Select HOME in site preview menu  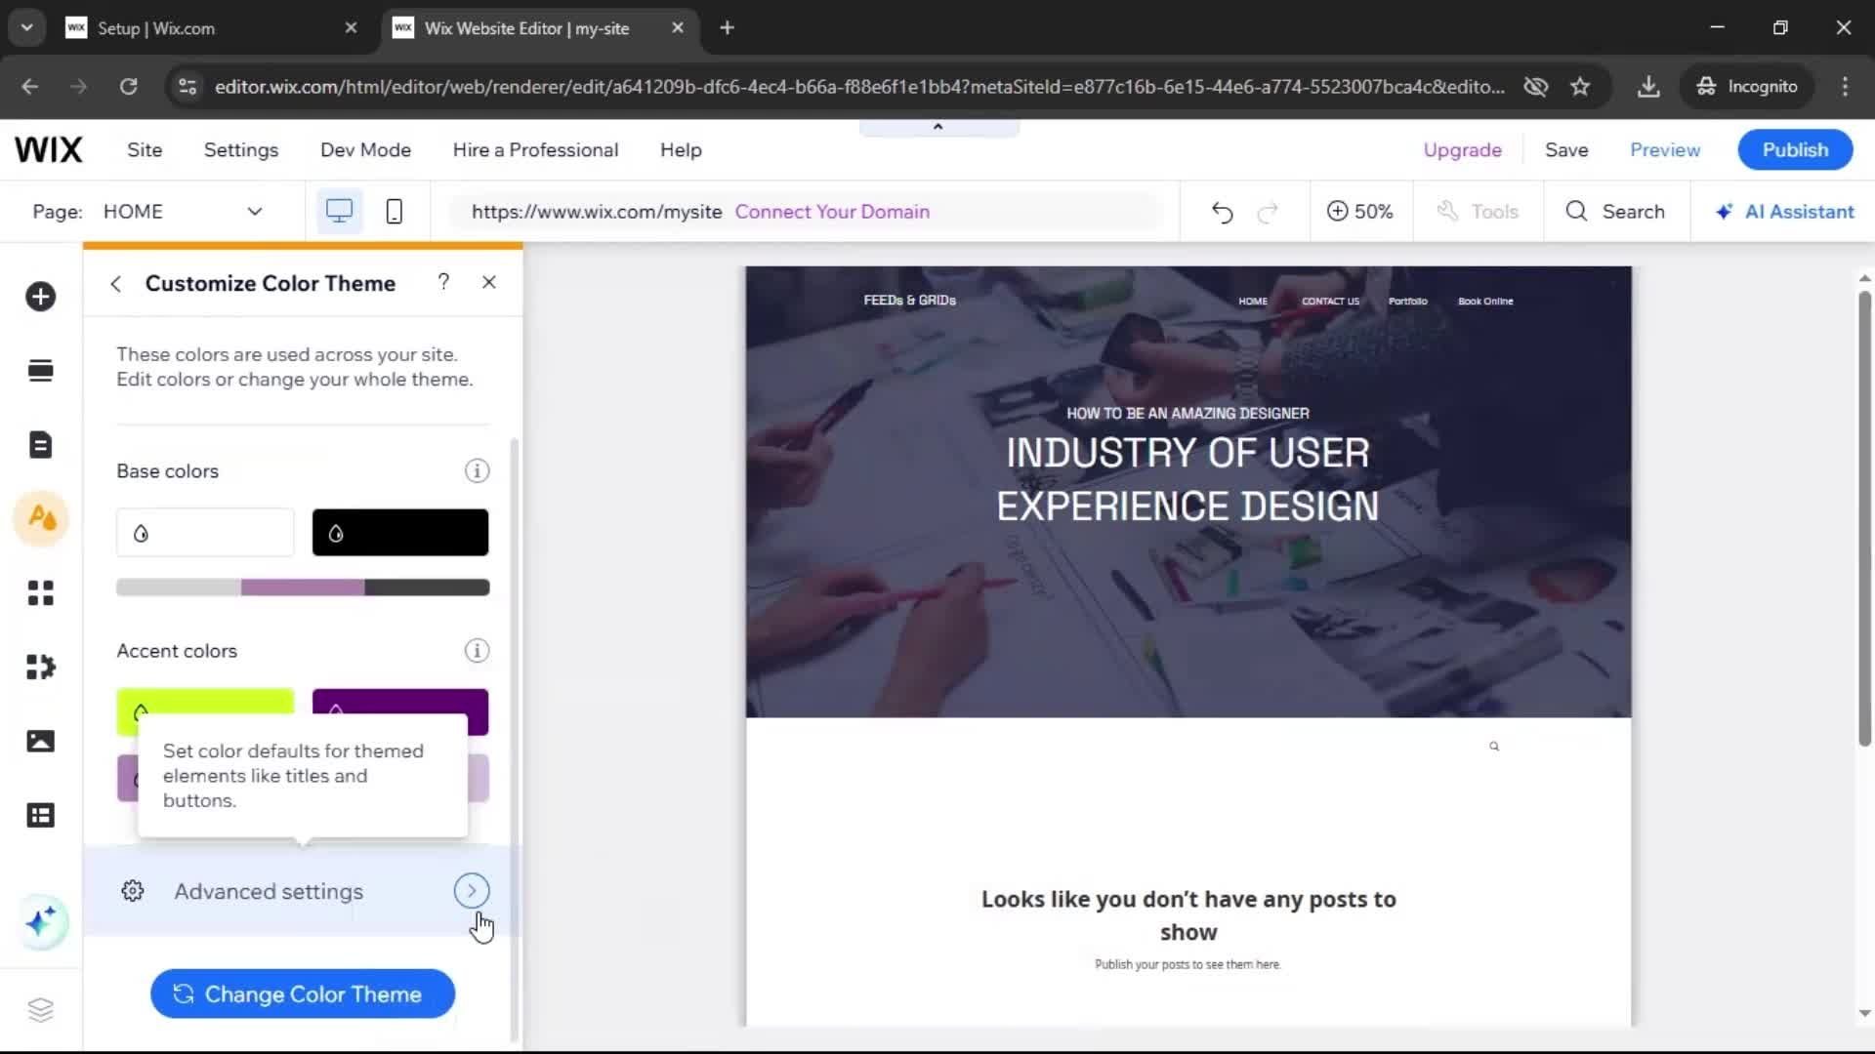coord(1253,302)
